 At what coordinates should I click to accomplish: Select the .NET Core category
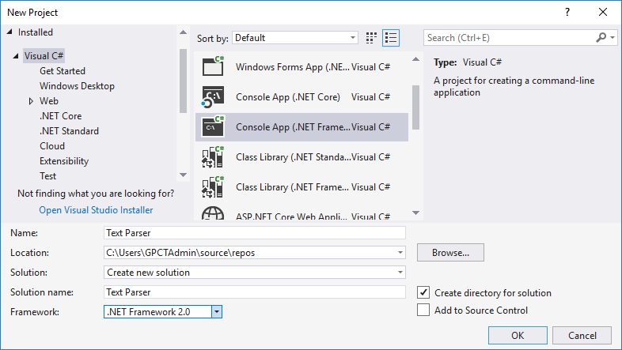[60, 116]
